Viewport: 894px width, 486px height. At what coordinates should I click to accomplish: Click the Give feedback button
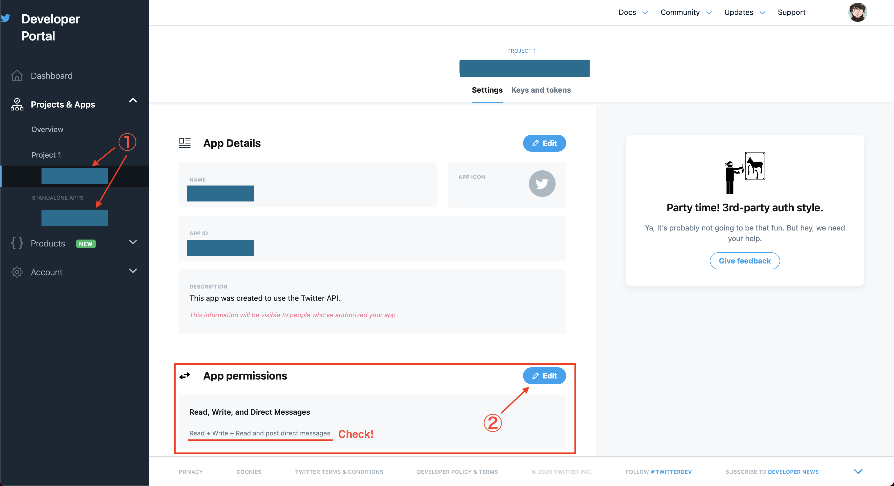[x=744, y=261]
